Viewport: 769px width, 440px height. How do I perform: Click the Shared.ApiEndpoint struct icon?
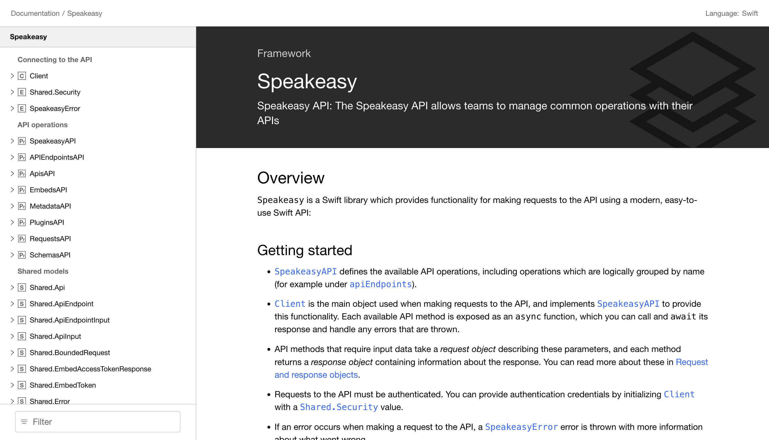click(x=22, y=303)
